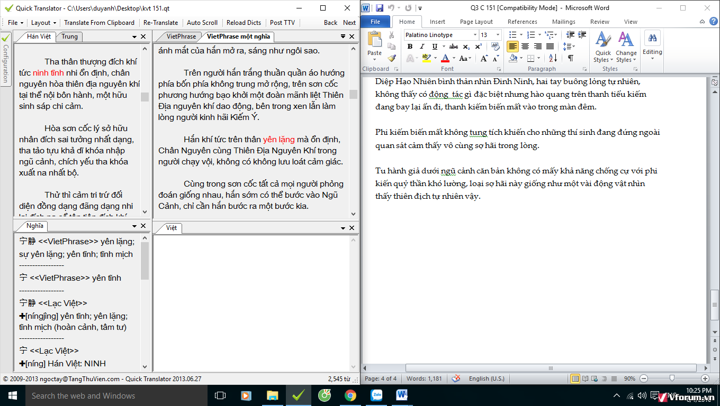Open the font name dropdown
This screenshot has width=720, height=406.
(475, 35)
